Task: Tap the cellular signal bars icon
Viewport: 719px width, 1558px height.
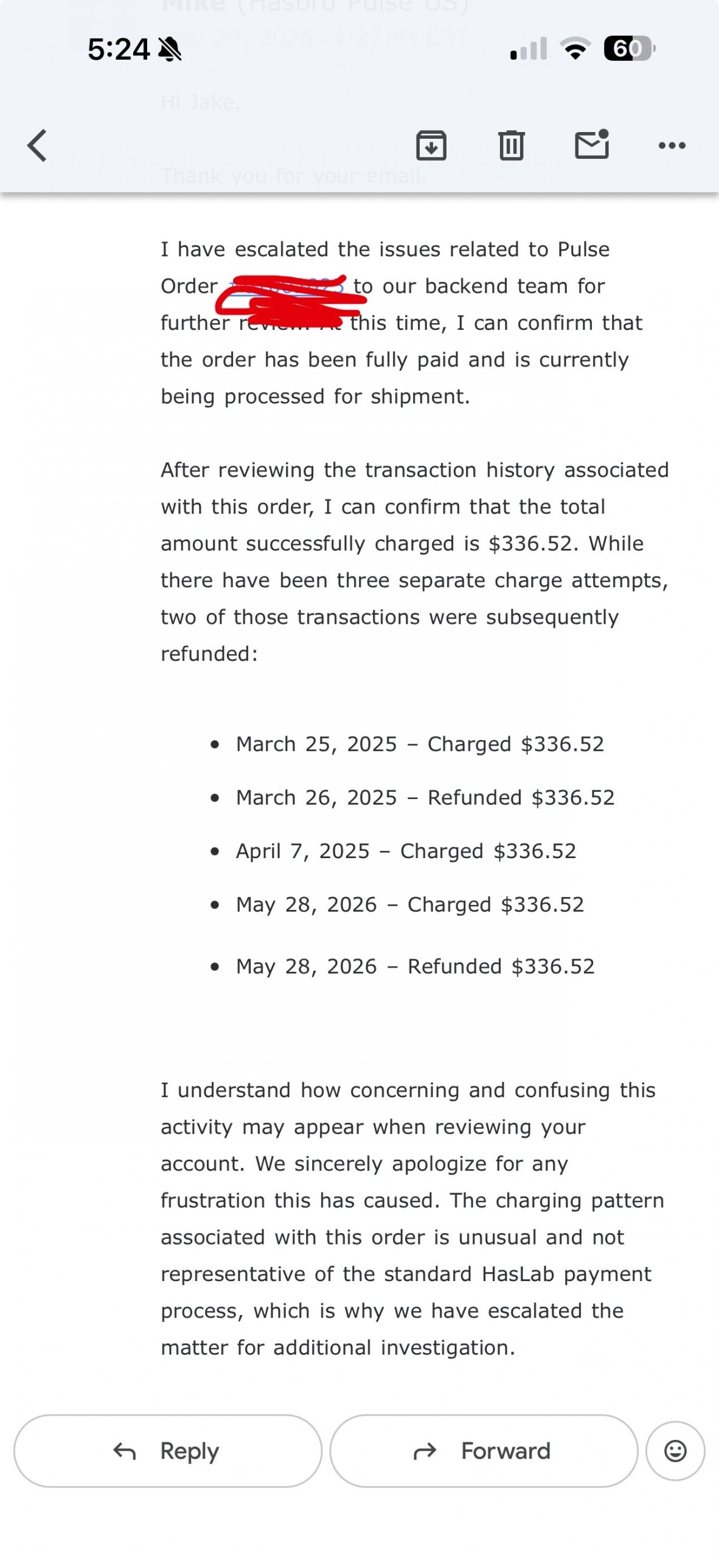Action: coord(529,49)
